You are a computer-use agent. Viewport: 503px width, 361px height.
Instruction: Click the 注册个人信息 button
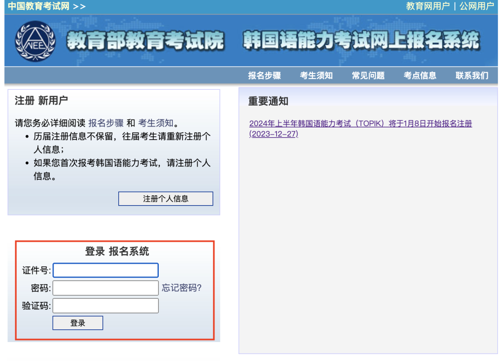[x=165, y=199]
